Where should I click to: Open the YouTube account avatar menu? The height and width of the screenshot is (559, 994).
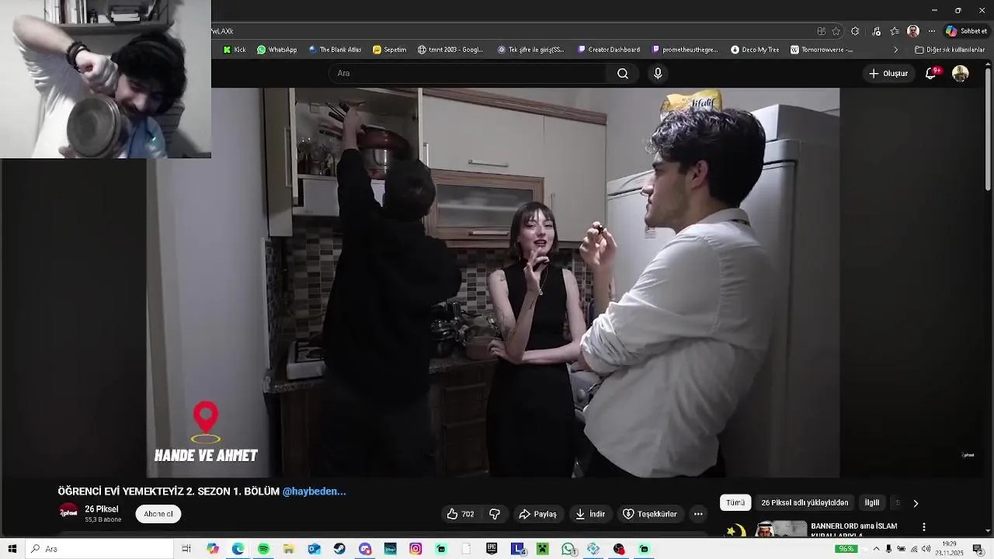961,73
